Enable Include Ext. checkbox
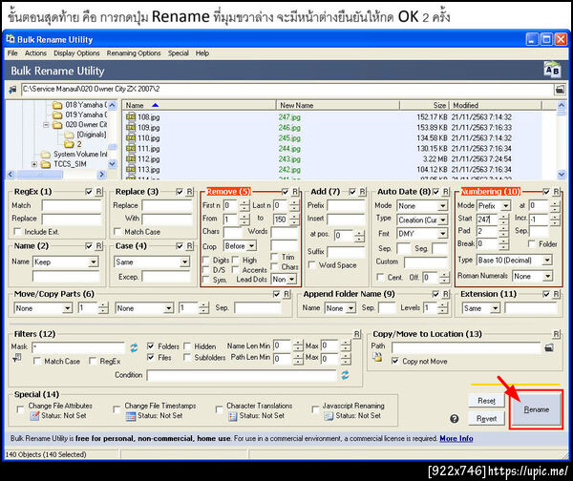Screen dimensions: 573x481 tap(17, 232)
